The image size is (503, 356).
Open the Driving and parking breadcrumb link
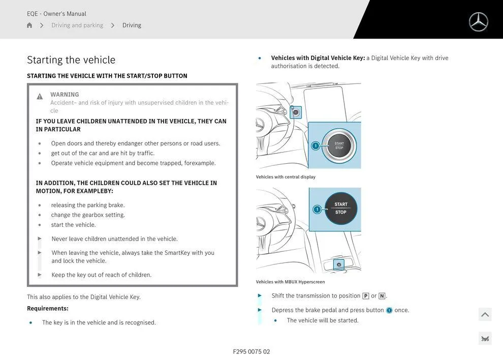77,24
